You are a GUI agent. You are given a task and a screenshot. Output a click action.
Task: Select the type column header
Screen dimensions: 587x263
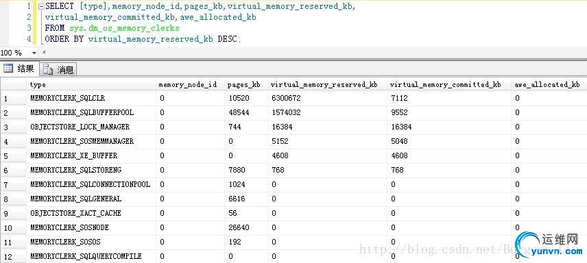[x=91, y=84]
